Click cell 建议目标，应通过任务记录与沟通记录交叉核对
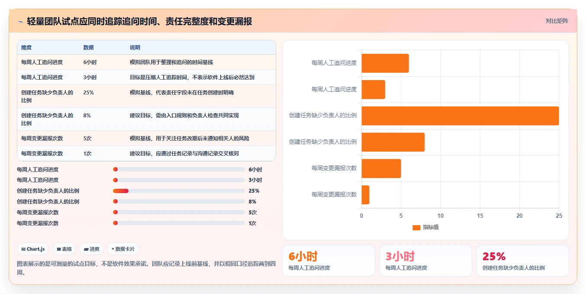The width and height of the screenshot is (586, 294). coord(184,154)
